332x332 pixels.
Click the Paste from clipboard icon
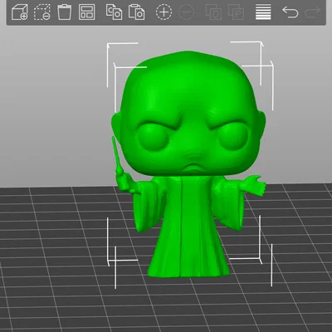point(136,12)
